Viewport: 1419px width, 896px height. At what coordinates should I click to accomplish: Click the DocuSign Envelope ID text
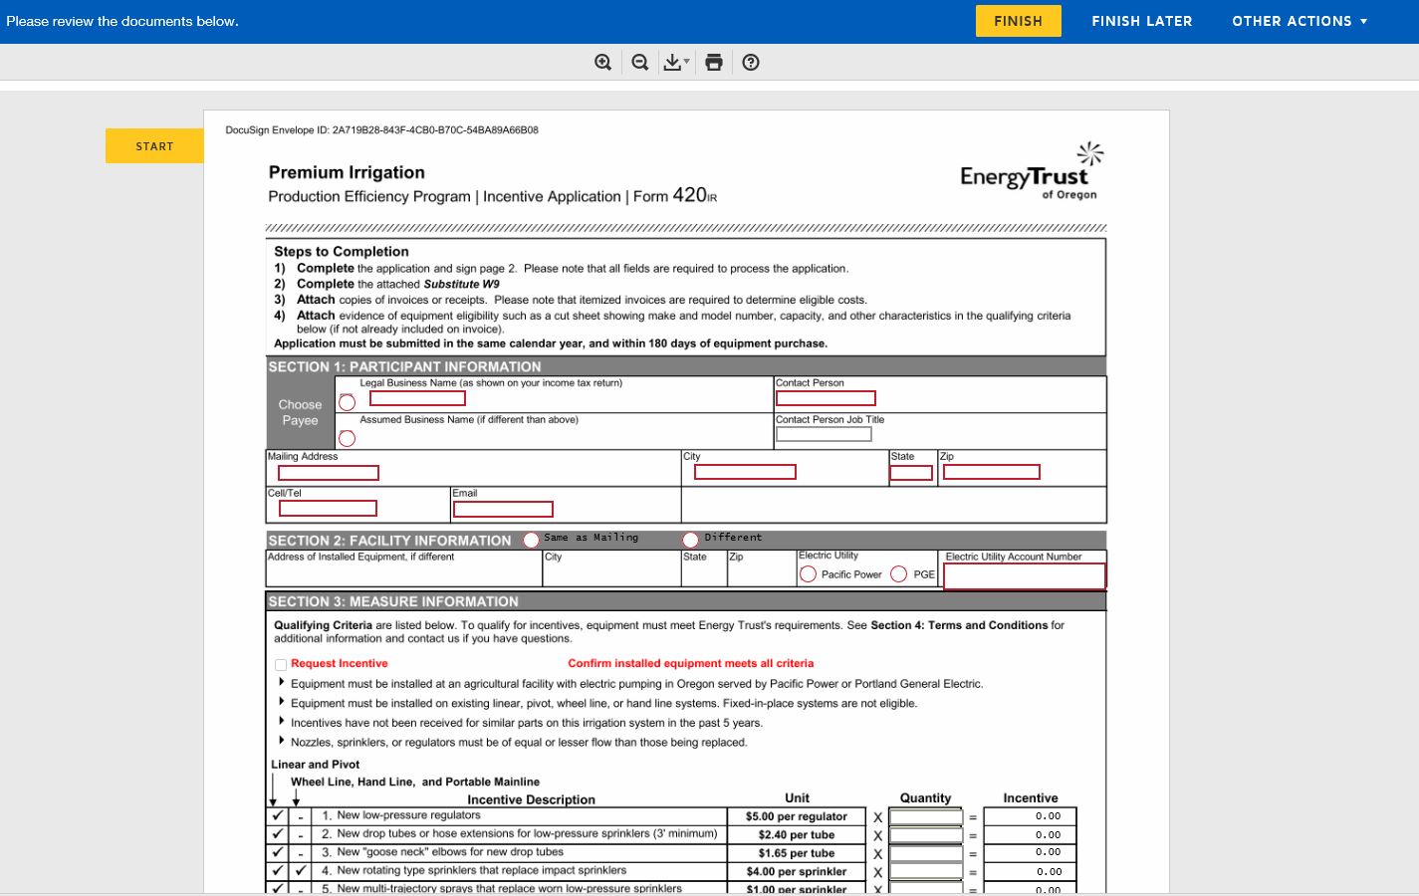pos(381,130)
